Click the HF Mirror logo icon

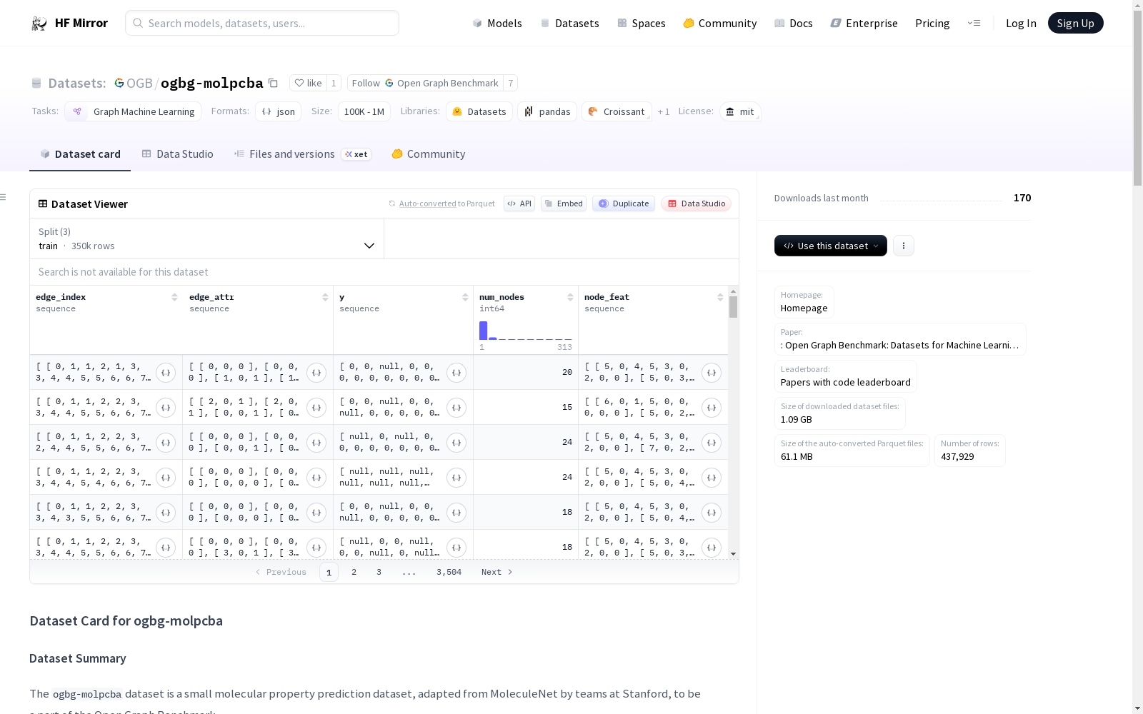click(39, 24)
